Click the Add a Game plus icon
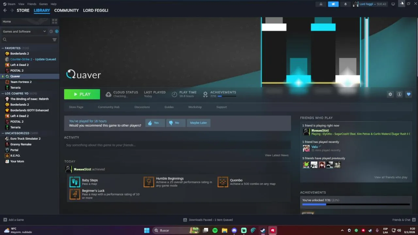 point(5,220)
